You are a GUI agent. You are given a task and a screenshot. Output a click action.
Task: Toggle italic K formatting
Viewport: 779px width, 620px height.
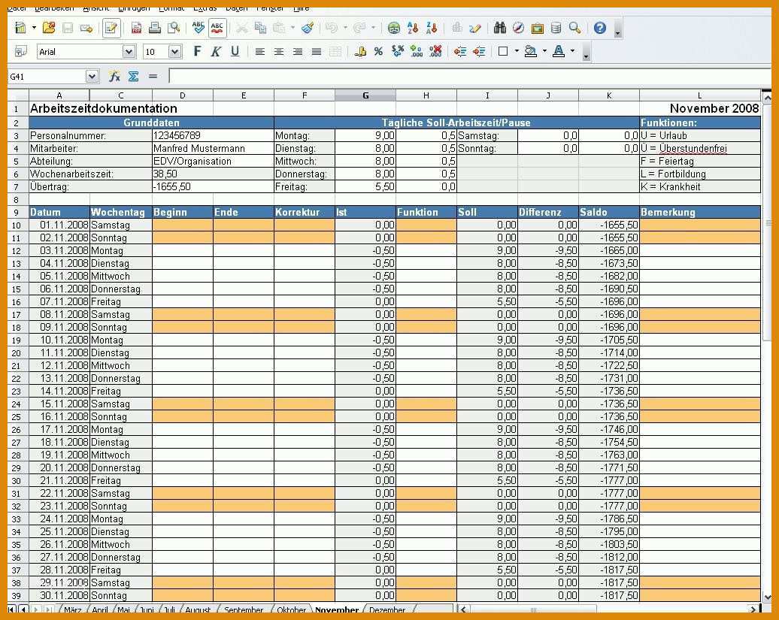[x=216, y=51]
